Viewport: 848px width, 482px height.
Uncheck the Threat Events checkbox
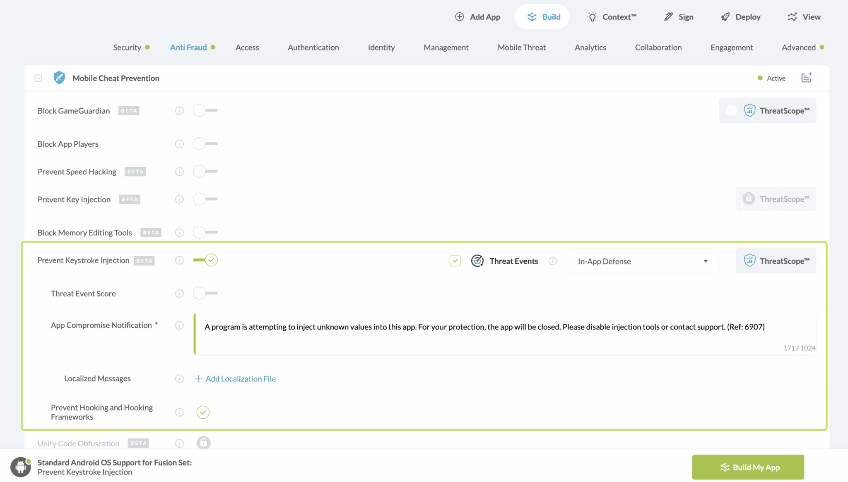click(455, 261)
